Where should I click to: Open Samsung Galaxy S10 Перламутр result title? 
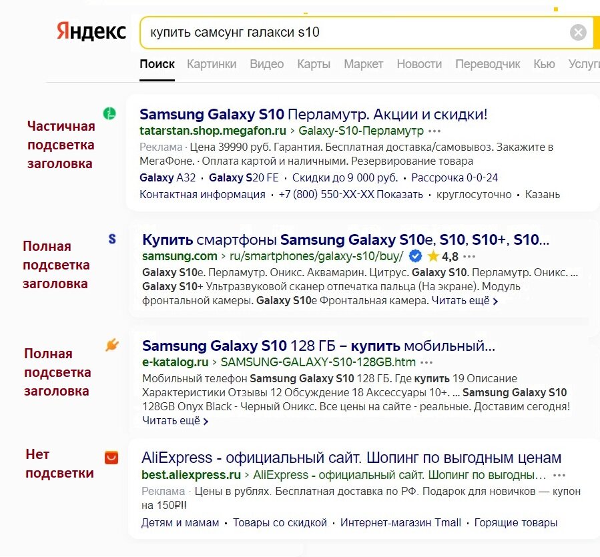pyautogui.click(x=314, y=114)
